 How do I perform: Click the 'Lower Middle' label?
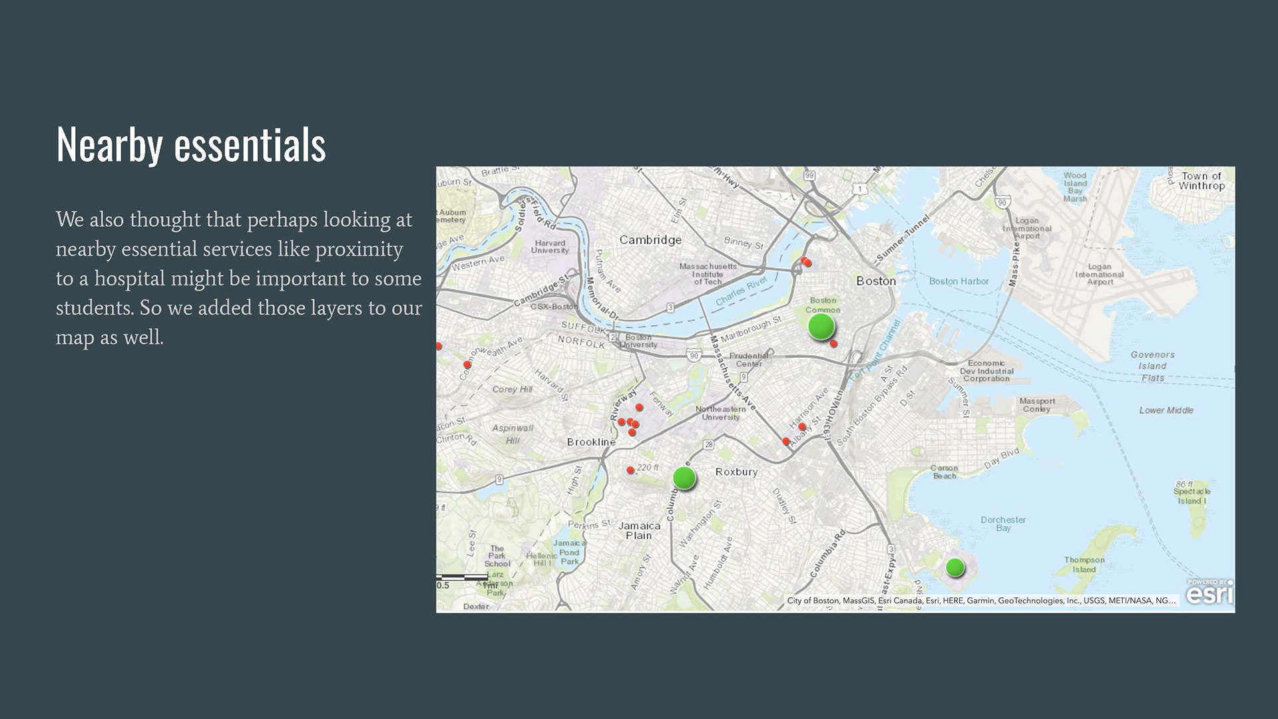pyautogui.click(x=1166, y=410)
